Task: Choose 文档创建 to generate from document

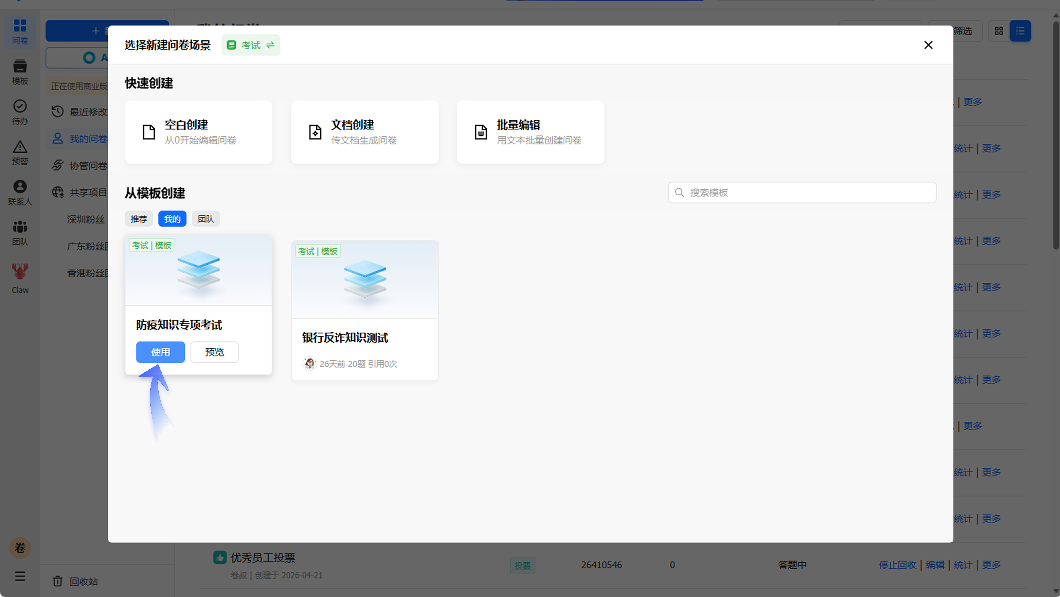Action: click(365, 132)
